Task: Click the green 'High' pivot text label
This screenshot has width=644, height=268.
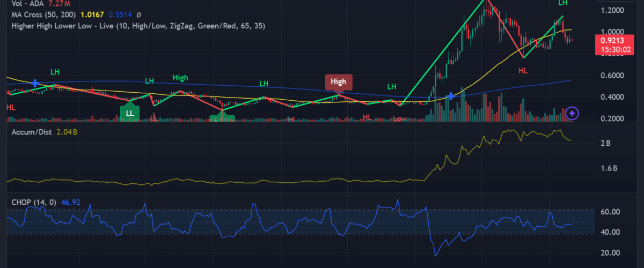Action: coord(180,78)
